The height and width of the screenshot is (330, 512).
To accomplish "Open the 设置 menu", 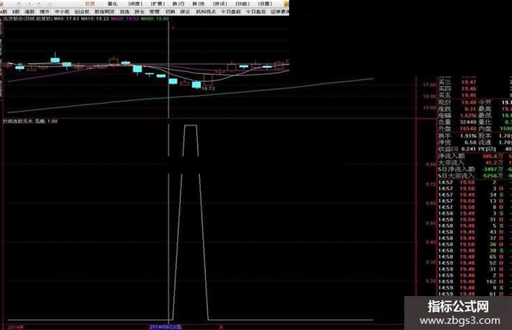I will (x=265, y=4).
